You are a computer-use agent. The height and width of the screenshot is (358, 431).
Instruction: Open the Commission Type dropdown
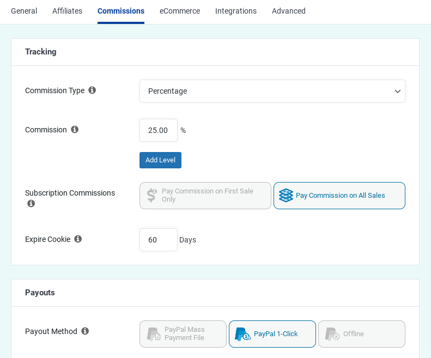[272, 91]
